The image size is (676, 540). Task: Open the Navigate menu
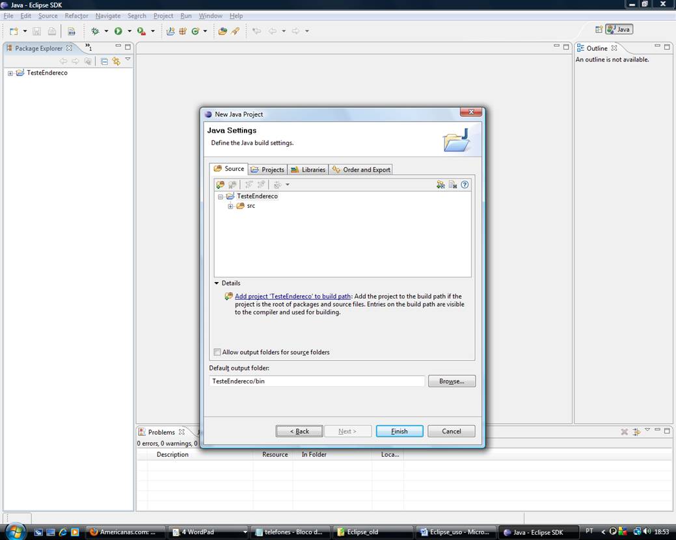(108, 16)
